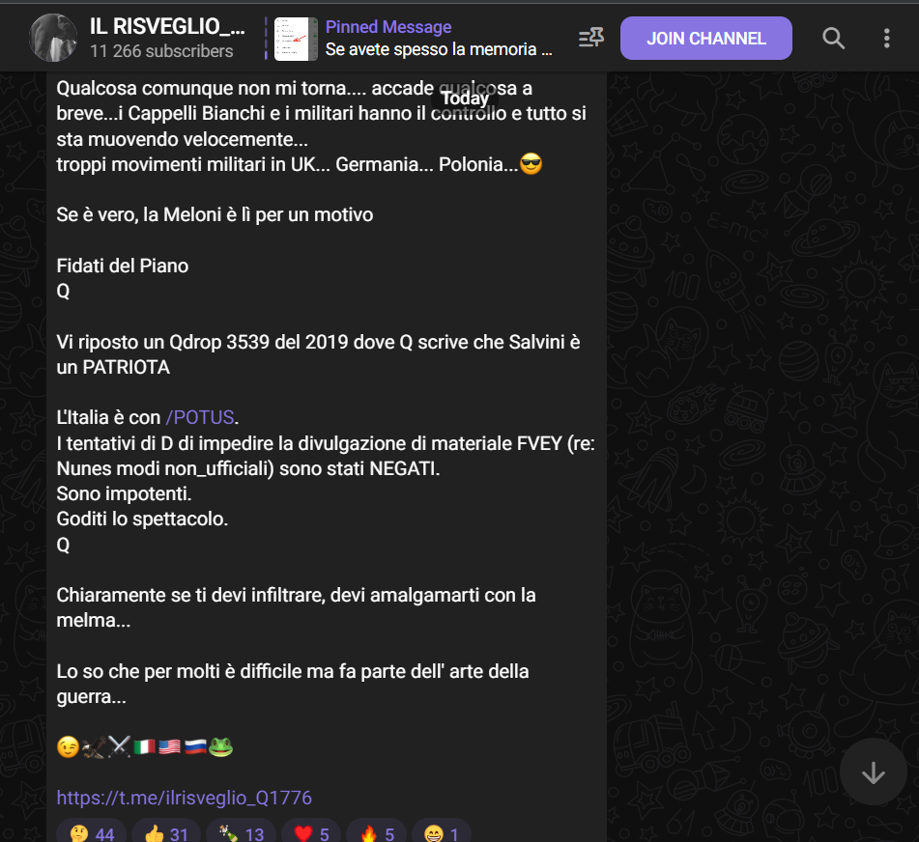The image size is (919, 842).
Task: Tap the /POTUS command link
Action: (x=200, y=417)
